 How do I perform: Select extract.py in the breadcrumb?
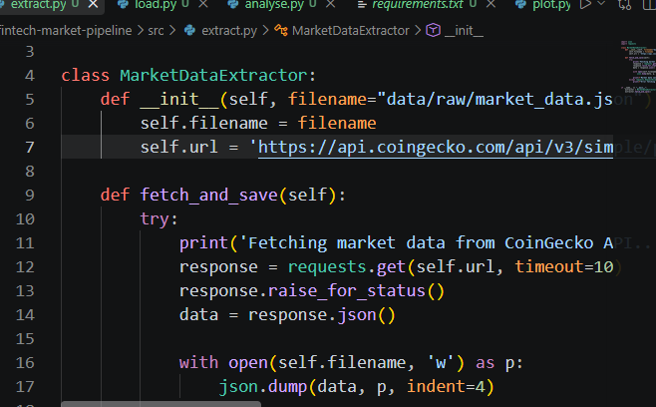(x=229, y=31)
